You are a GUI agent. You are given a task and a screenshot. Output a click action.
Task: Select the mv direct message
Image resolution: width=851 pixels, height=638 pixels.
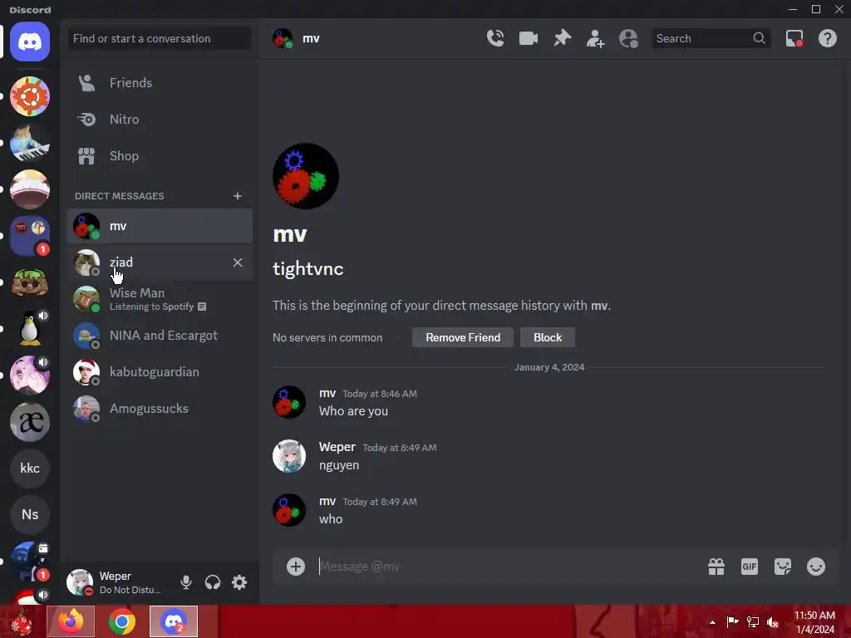(160, 226)
